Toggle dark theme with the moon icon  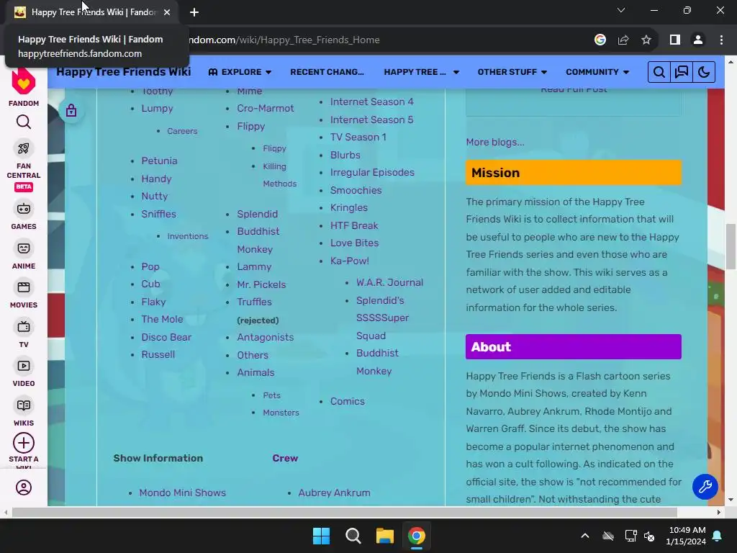point(704,72)
